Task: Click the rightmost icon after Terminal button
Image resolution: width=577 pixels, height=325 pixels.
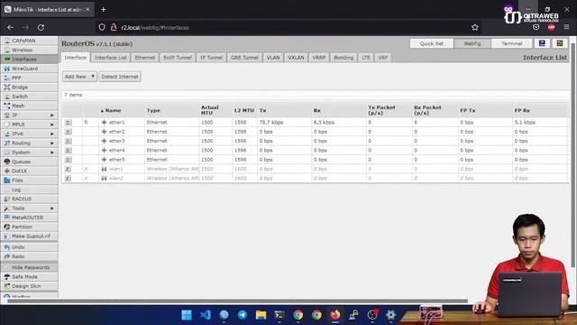Action: pos(559,43)
